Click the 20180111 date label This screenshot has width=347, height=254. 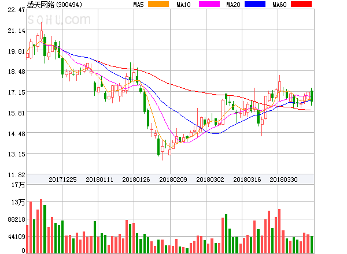pos(99,180)
